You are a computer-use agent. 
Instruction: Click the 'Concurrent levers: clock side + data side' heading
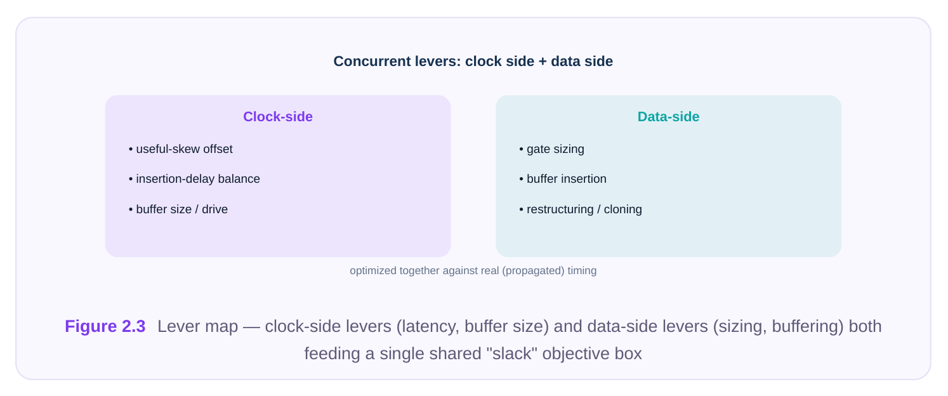click(473, 62)
